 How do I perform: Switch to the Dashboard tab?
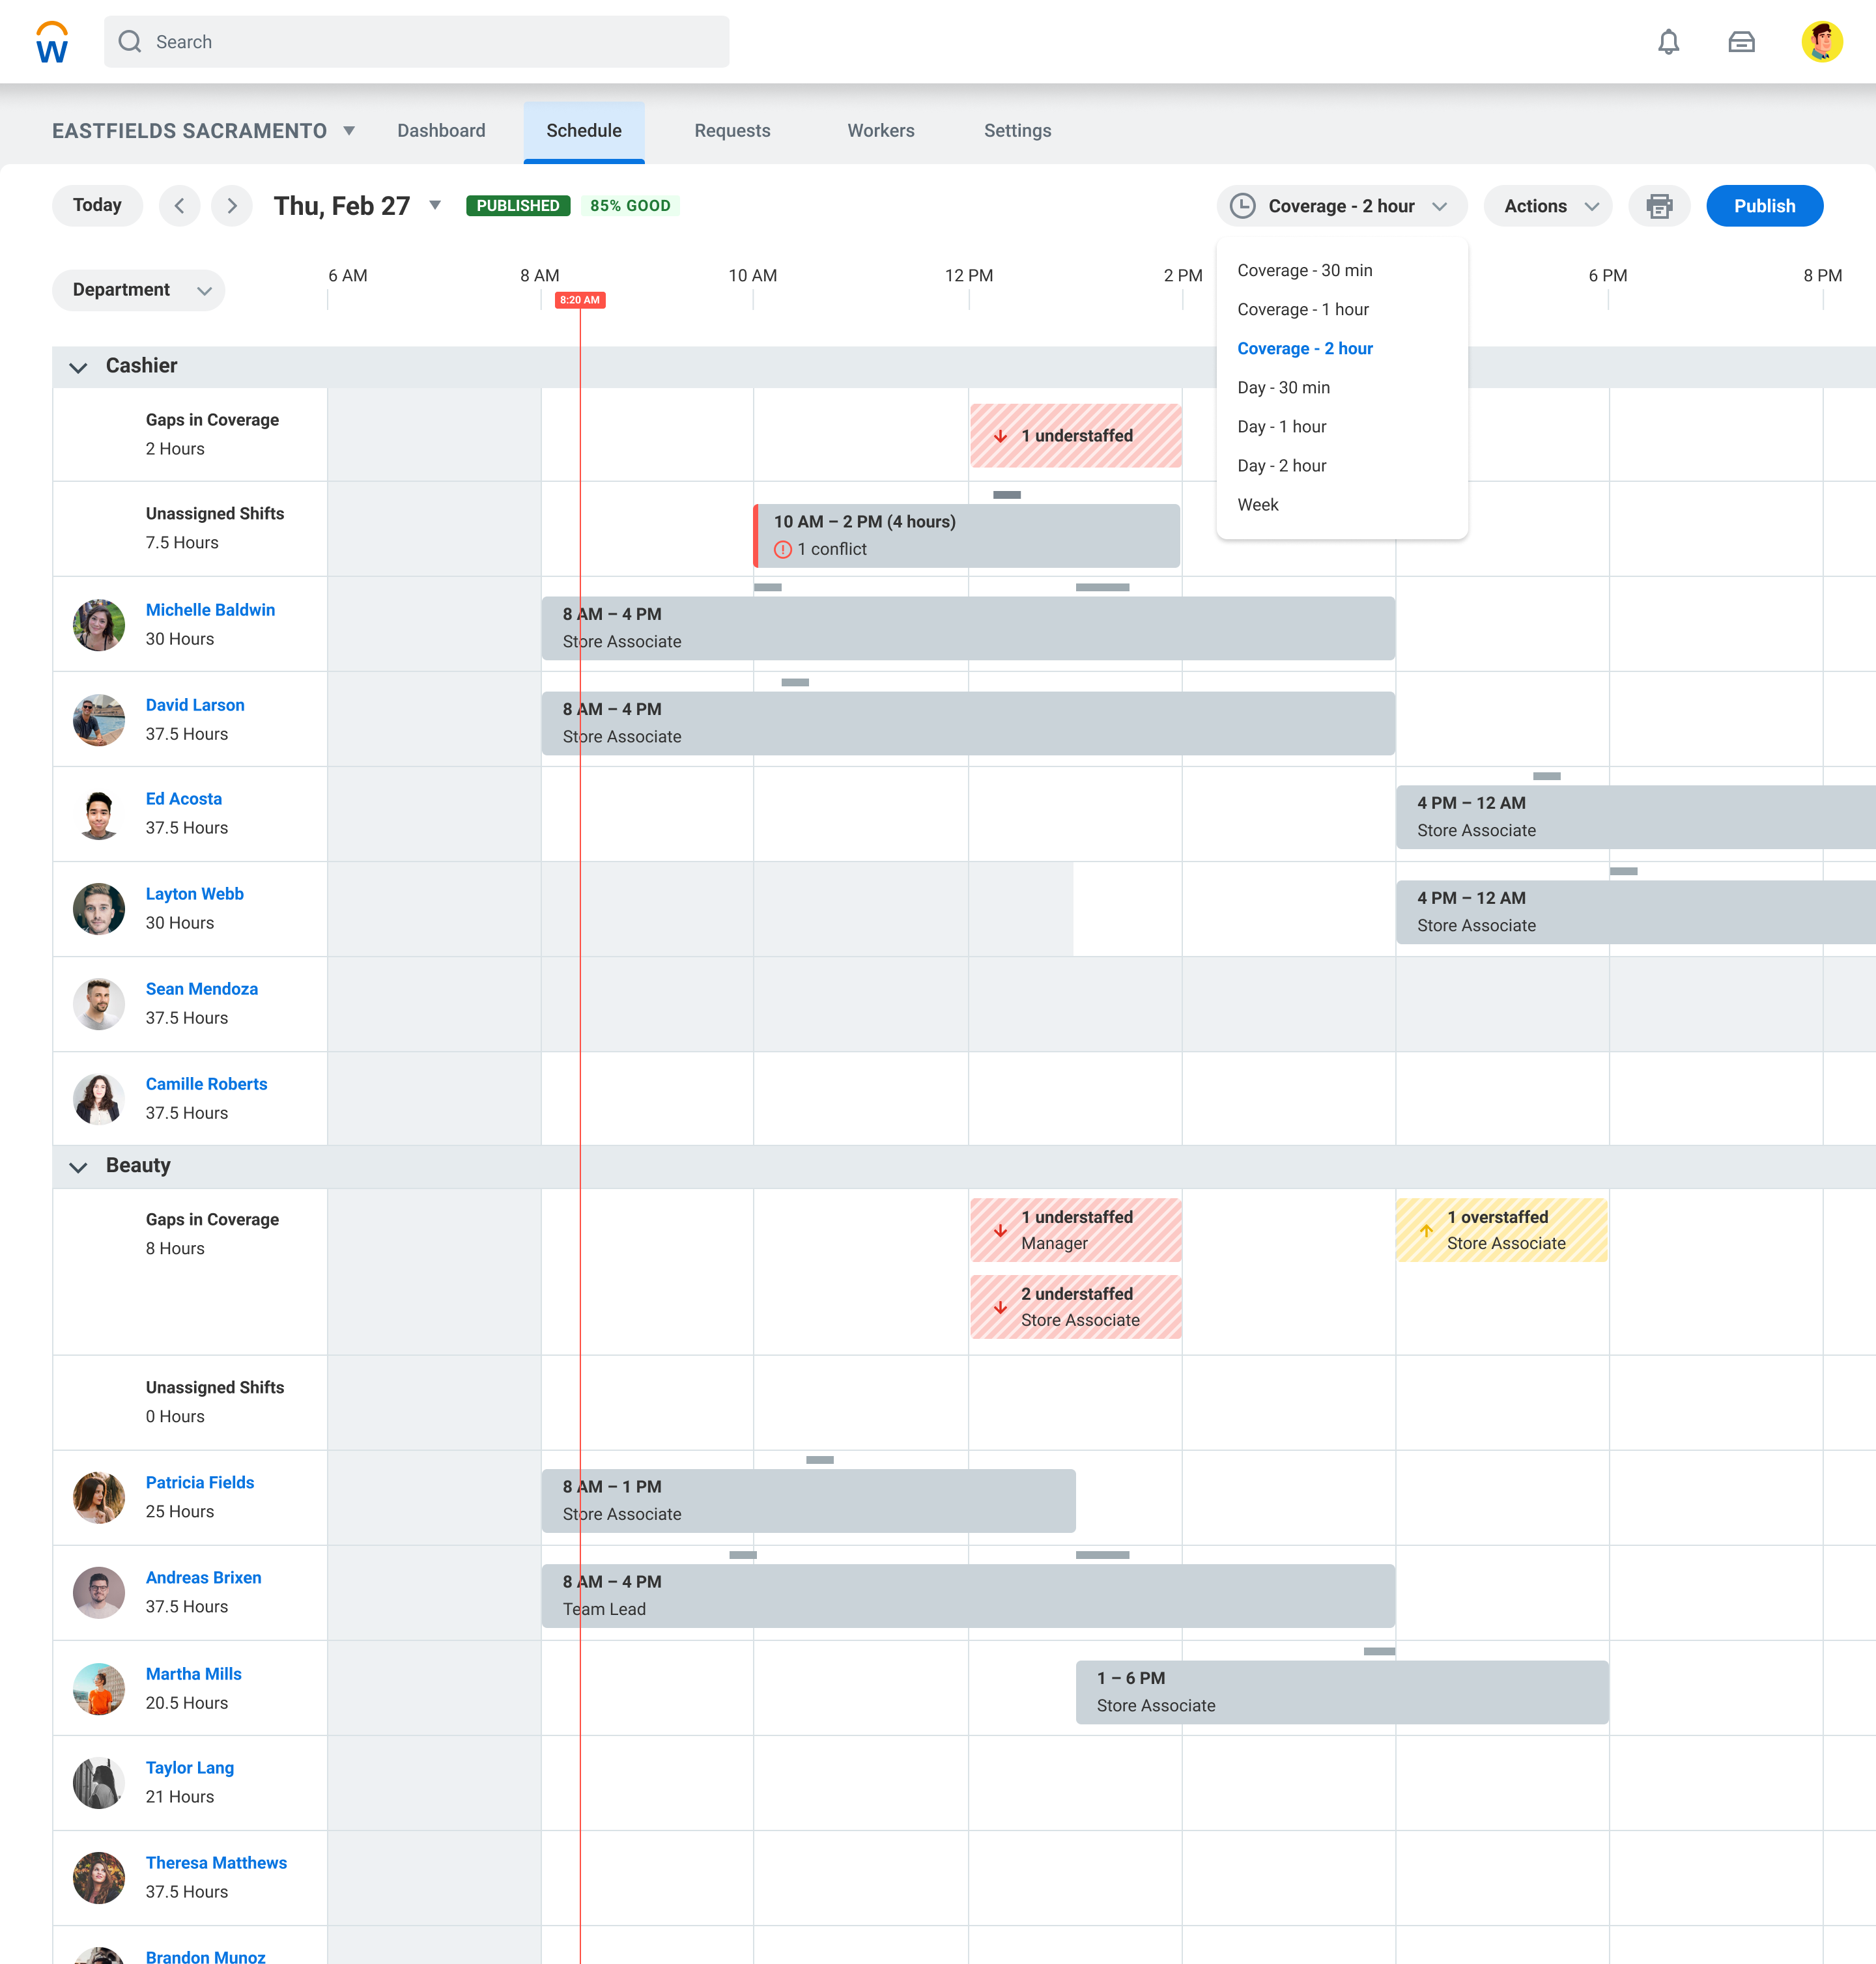click(x=441, y=131)
